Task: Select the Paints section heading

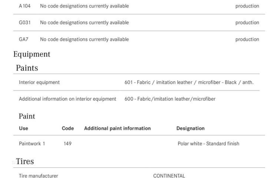Action: (27, 68)
